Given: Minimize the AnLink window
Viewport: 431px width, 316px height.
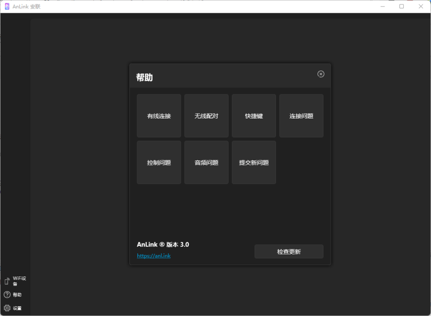Looking at the screenshot, I should [x=383, y=6].
